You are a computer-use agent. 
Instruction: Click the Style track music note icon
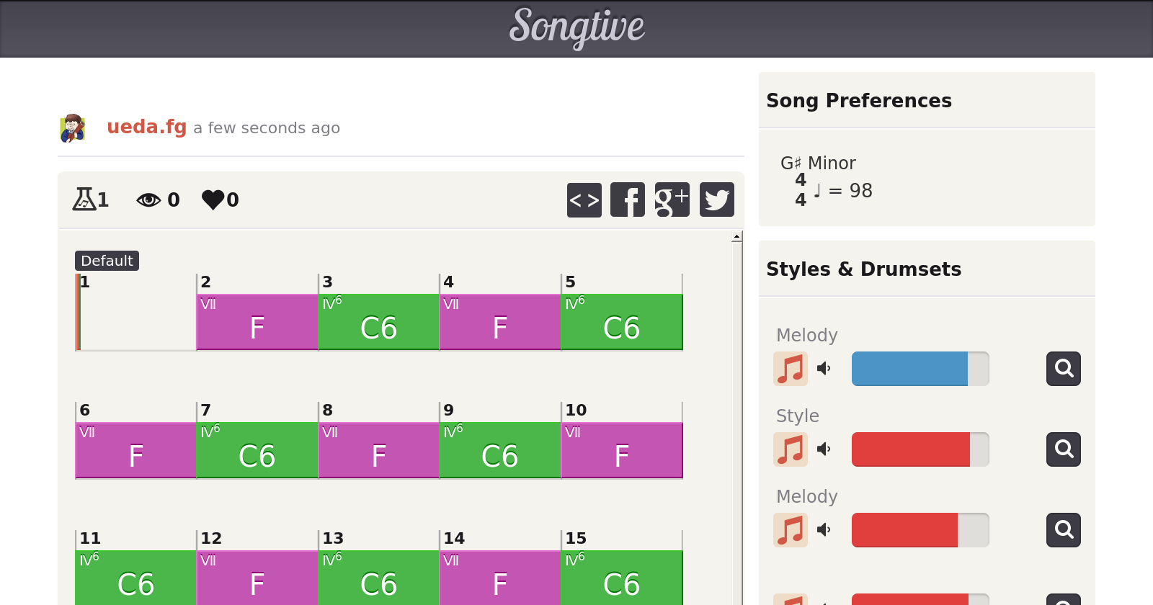tap(791, 449)
